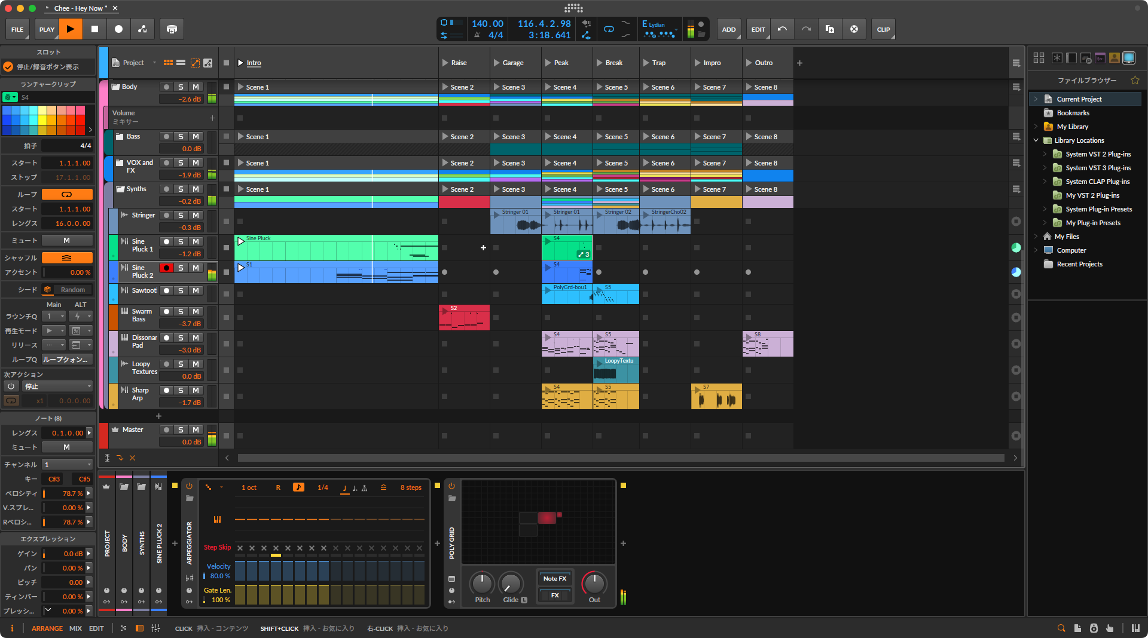1148x638 pixels.
Task: Expand the My Library folder
Action: coord(1036,127)
